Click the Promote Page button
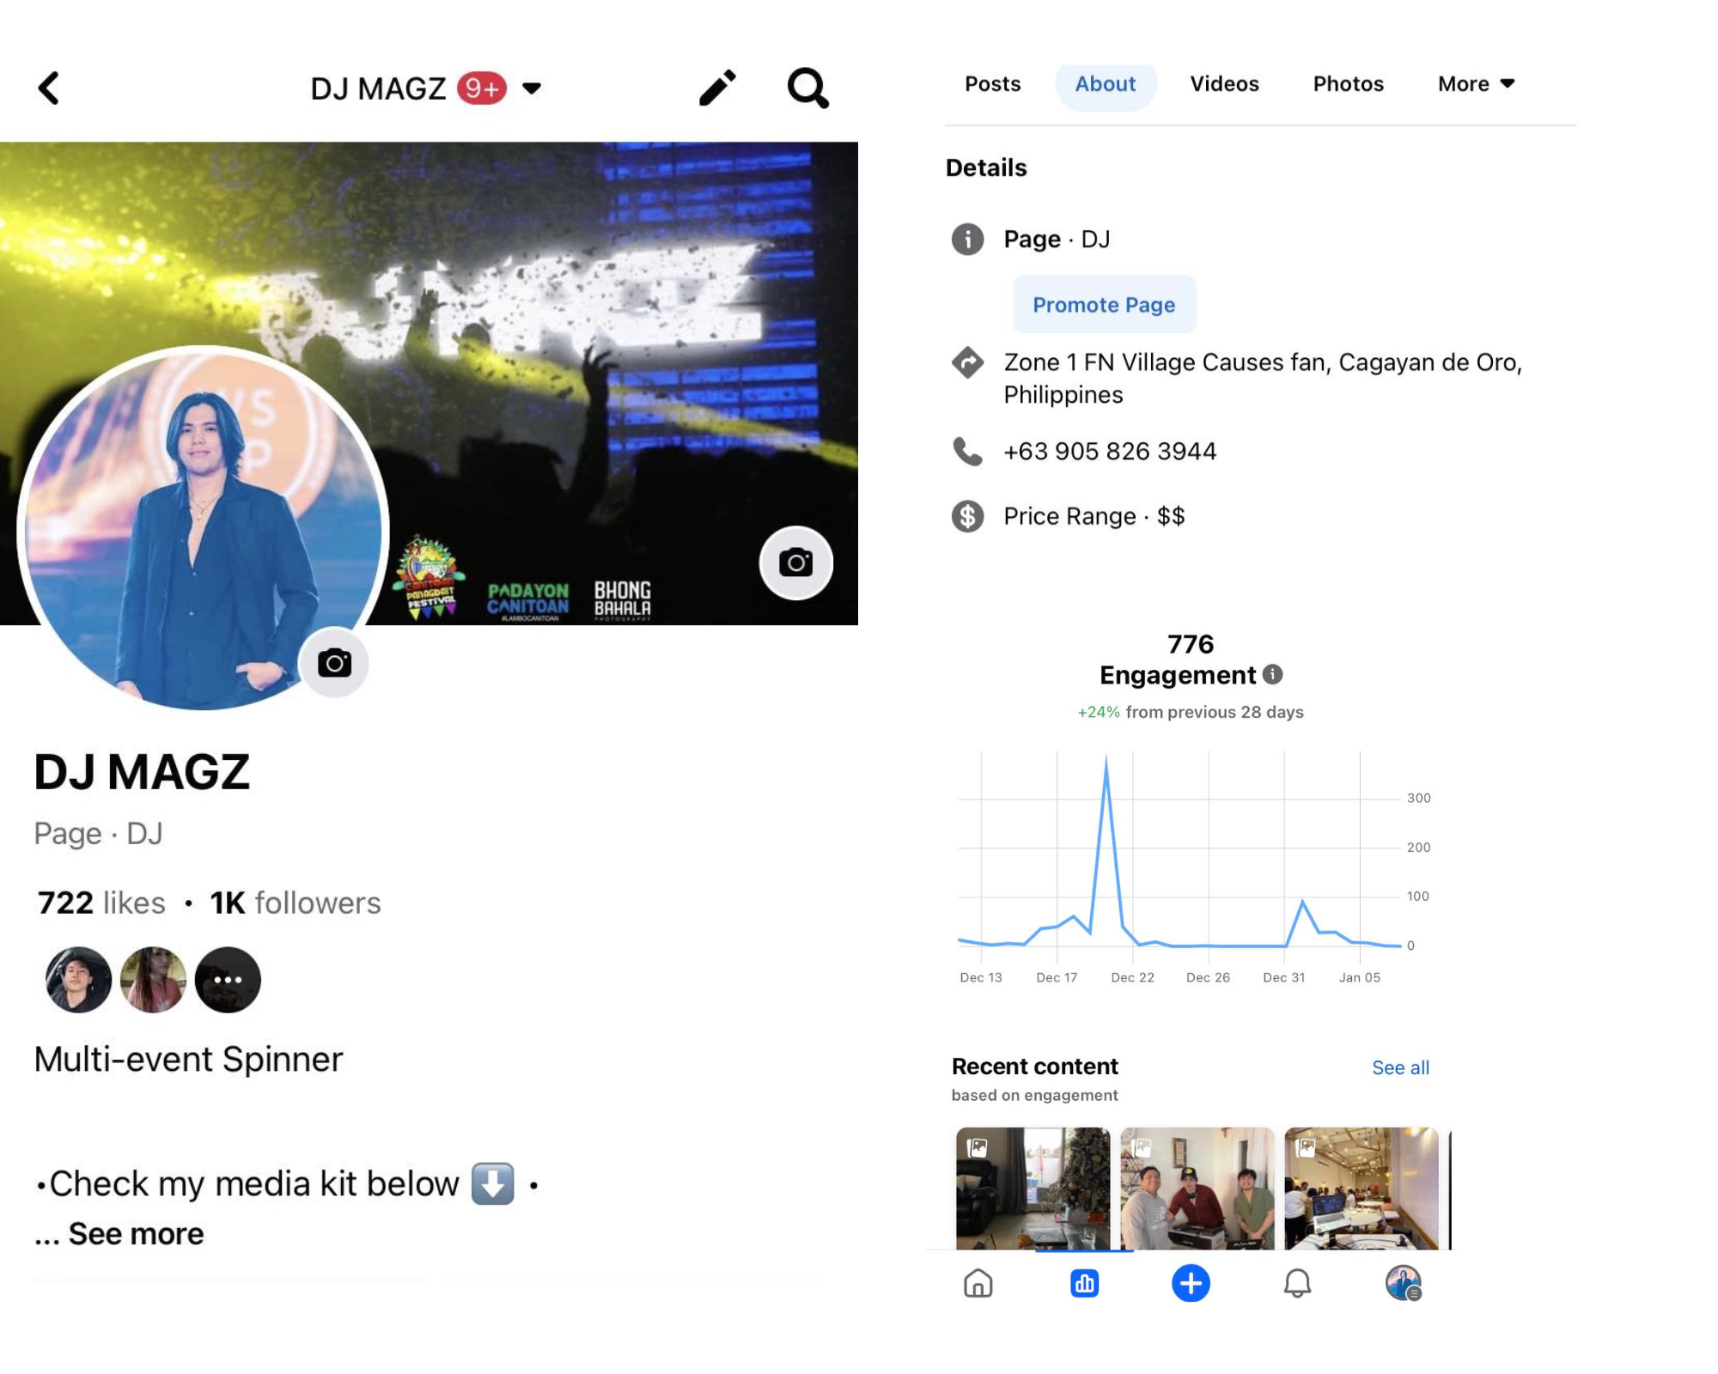The width and height of the screenshot is (1718, 1374). point(1104,305)
